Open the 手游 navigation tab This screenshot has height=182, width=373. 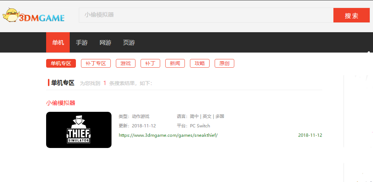[82, 43]
